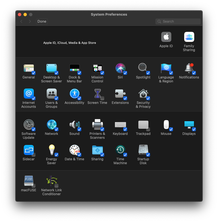Check the Trackpad pane checkbox
Screen dimensions: 218x222
pos(148,129)
